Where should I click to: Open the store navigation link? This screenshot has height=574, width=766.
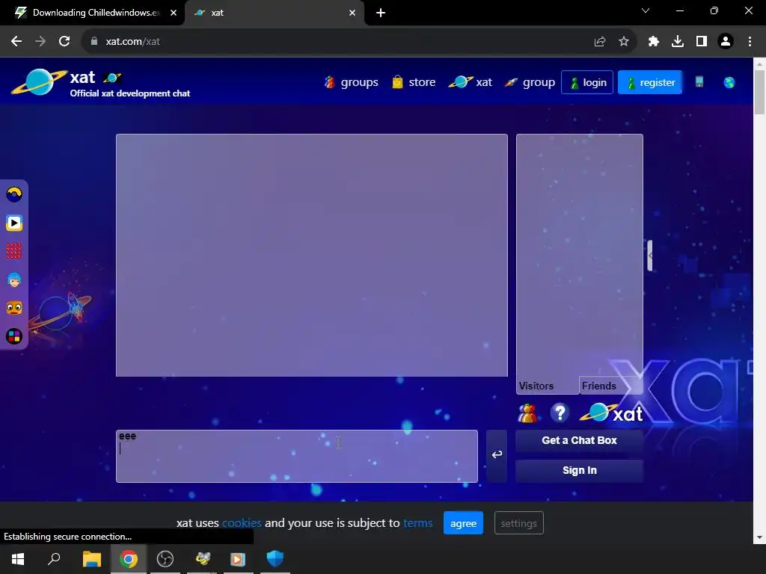(x=414, y=82)
